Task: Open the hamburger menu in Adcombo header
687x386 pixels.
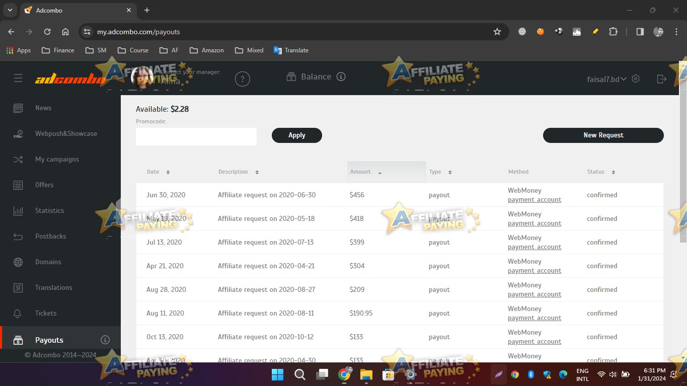Action: coord(18,78)
